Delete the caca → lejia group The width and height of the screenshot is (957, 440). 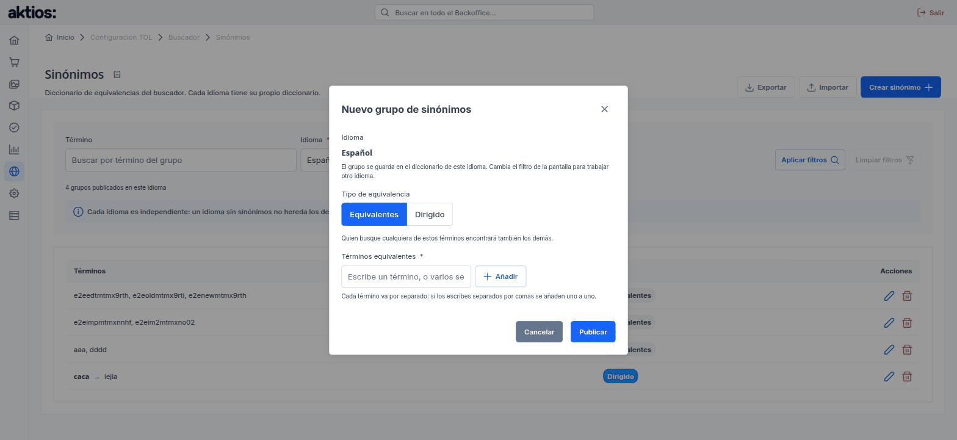[x=907, y=377]
